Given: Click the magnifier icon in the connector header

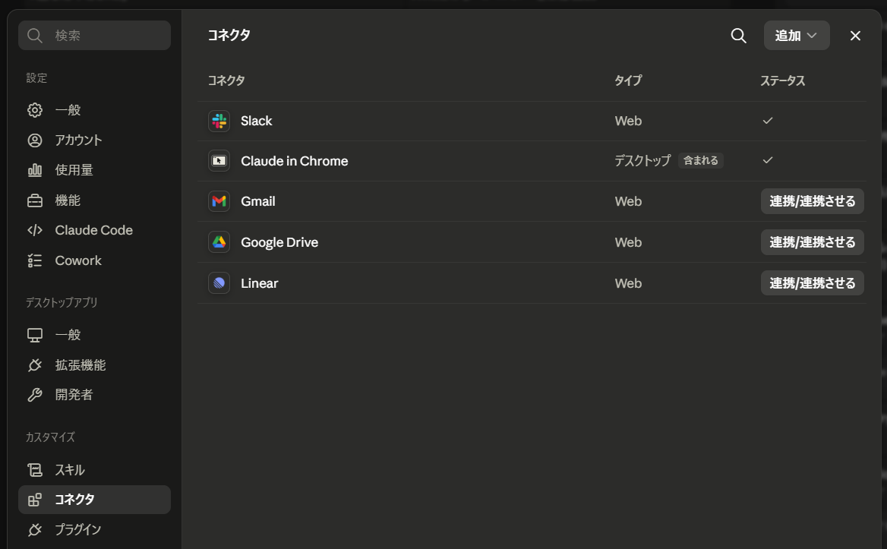Looking at the screenshot, I should pyautogui.click(x=738, y=36).
